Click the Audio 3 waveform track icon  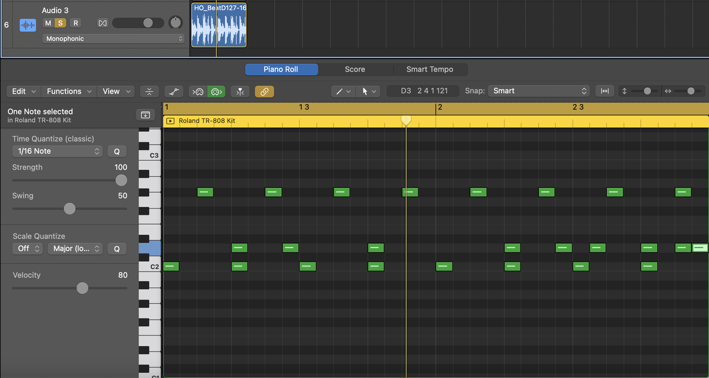click(x=28, y=25)
